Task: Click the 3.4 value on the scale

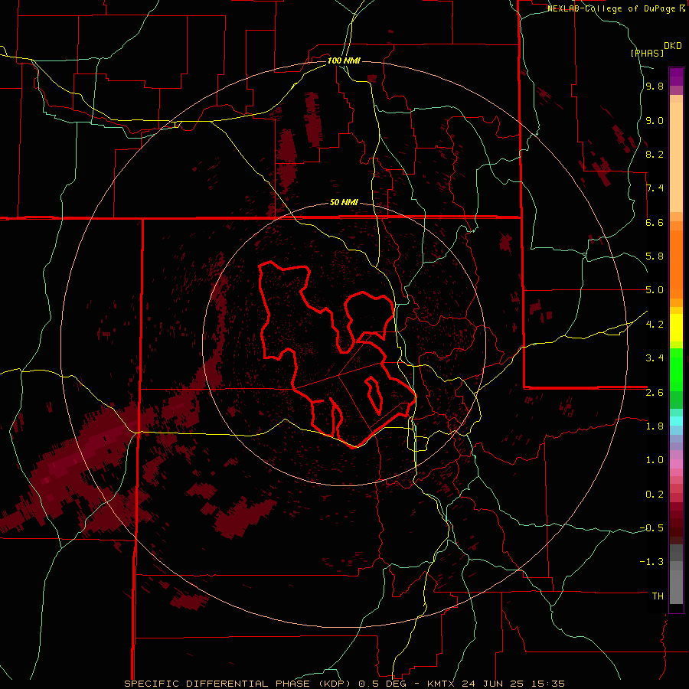Action: tap(655, 358)
